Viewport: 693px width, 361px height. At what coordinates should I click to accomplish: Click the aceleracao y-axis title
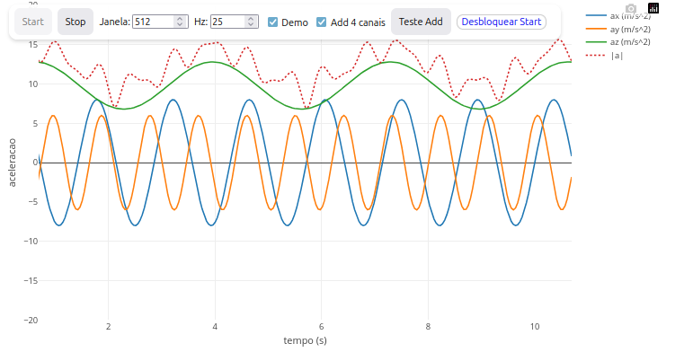(12, 163)
